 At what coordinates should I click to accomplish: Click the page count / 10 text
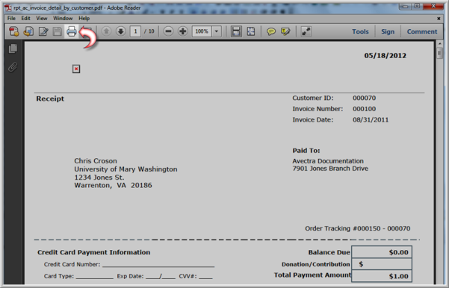tap(149, 31)
